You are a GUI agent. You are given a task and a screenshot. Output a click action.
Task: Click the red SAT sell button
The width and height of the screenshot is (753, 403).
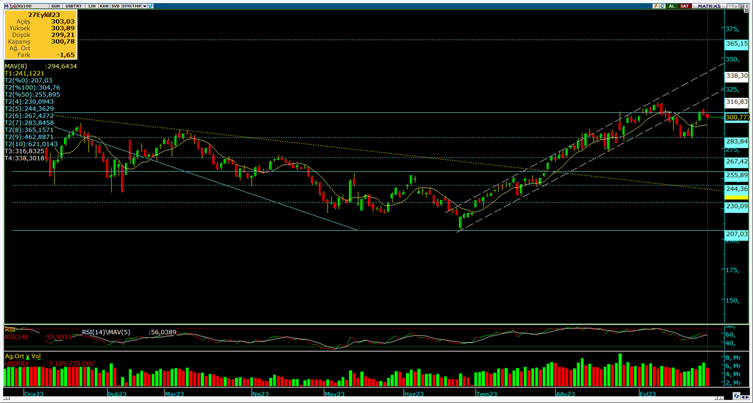coord(685,6)
